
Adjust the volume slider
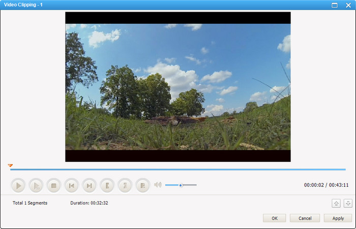click(x=181, y=185)
